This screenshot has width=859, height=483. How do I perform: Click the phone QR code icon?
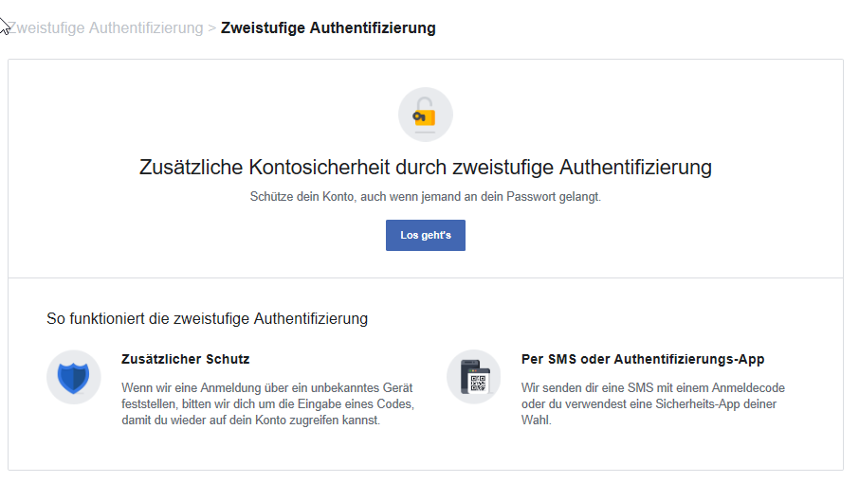[x=473, y=377]
